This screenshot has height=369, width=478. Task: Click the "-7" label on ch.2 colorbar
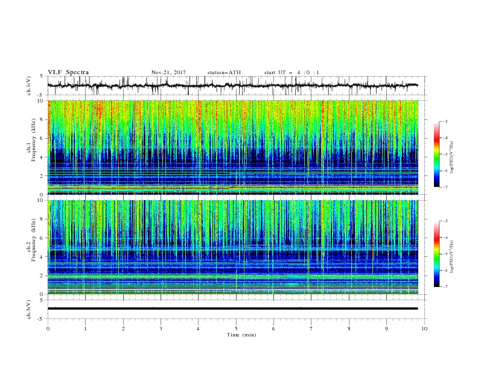445,286
